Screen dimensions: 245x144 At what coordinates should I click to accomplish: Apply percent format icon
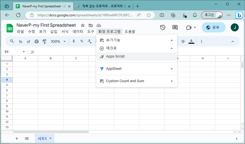(x=81, y=41)
